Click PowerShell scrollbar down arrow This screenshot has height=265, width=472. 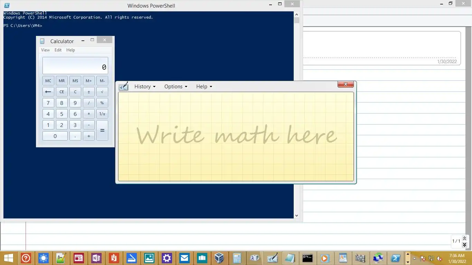pos(296,215)
